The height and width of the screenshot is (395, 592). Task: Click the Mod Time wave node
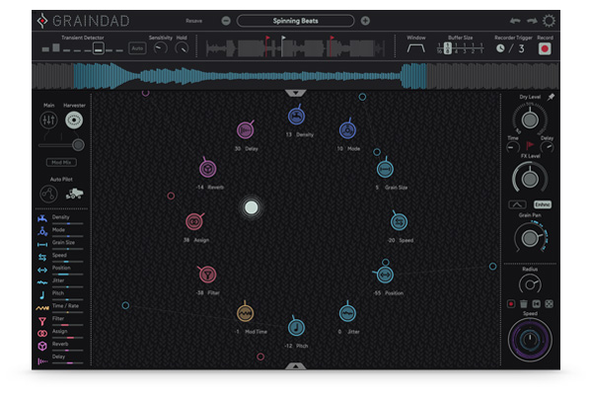pos(245,313)
